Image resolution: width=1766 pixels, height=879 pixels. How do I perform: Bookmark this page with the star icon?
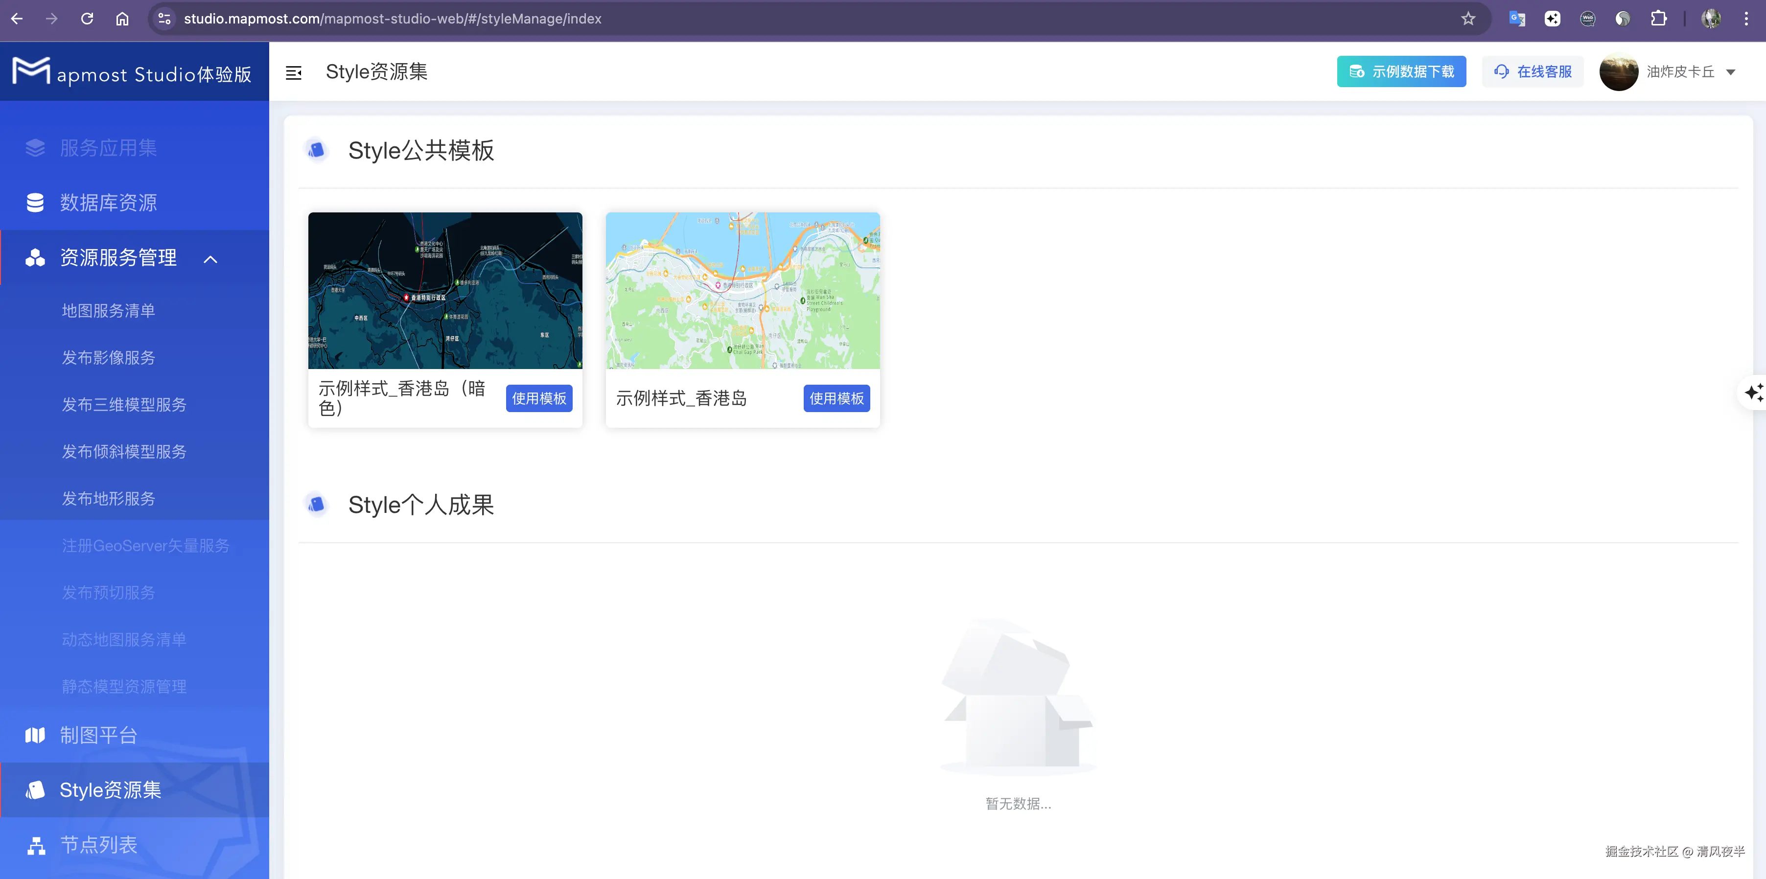coord(1468,19)
